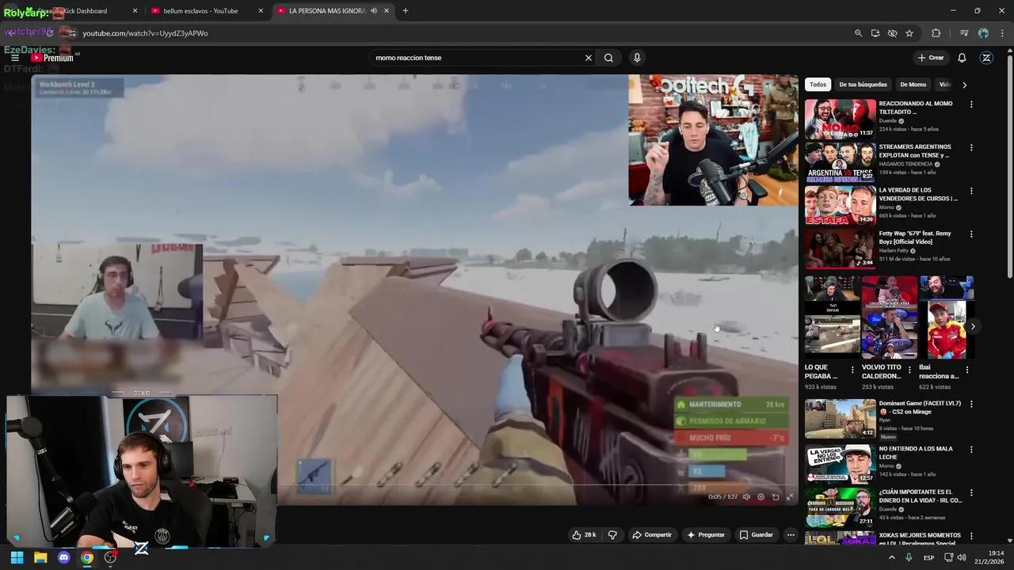Open the Windows Start menu
Screen dimensions: 1014x570
(17, 557)
